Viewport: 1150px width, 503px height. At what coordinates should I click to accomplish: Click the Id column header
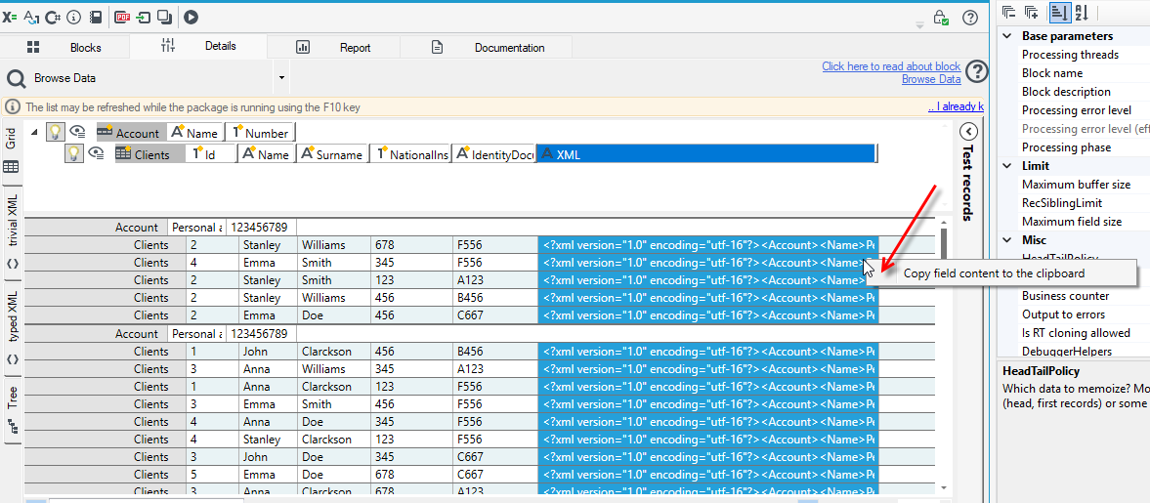(210, 154)
